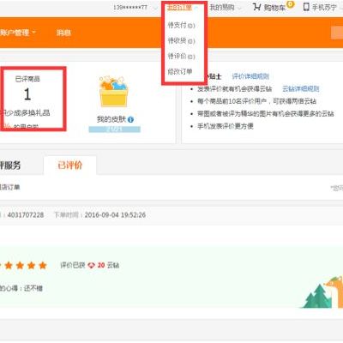Expand the 我的订单 dropdown arrow
This screenshot has width=343, height=343.
click(x=196, y=8)
